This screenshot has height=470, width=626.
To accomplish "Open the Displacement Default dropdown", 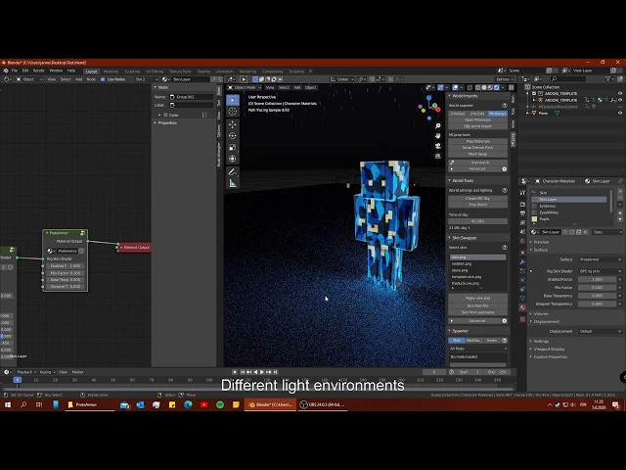I will coord(600,331).
